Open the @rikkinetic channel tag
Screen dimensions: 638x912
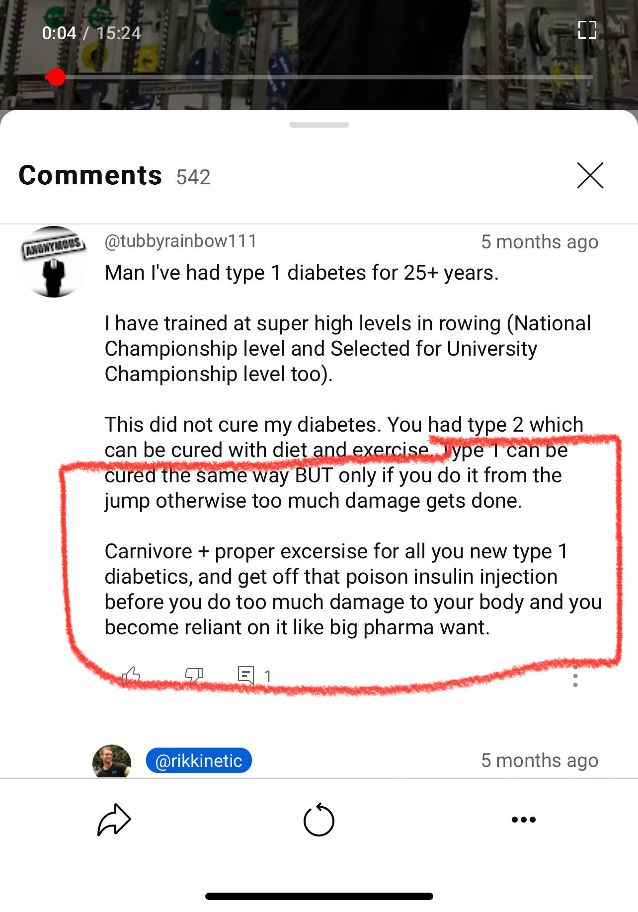pos(199,760)
